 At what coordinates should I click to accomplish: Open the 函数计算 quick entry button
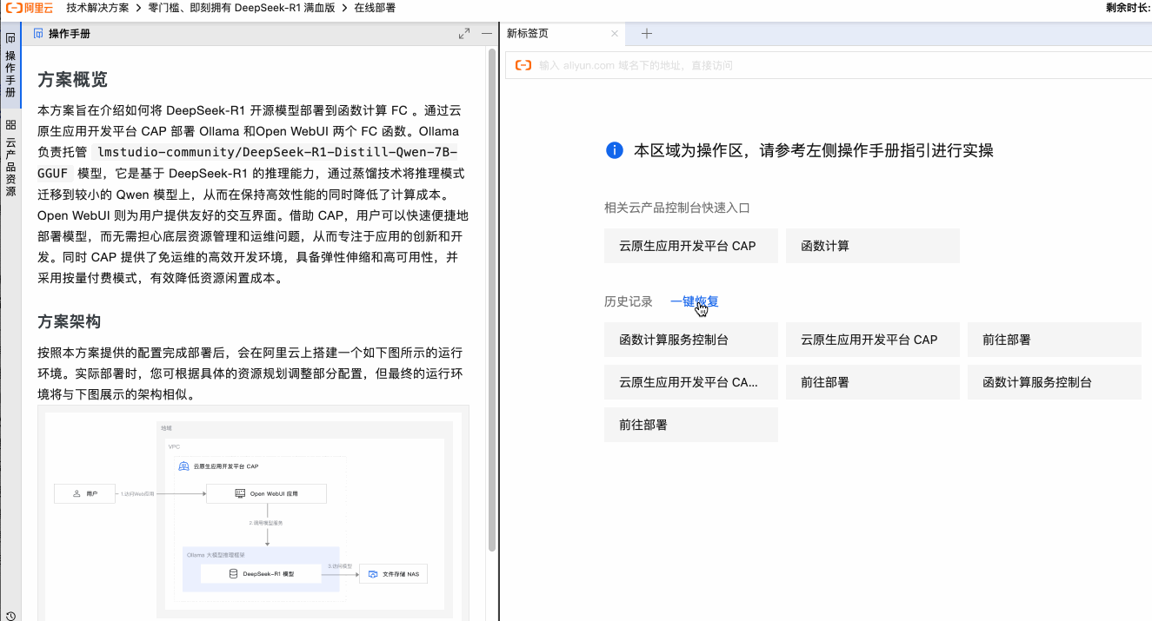(x=873, y=246)
